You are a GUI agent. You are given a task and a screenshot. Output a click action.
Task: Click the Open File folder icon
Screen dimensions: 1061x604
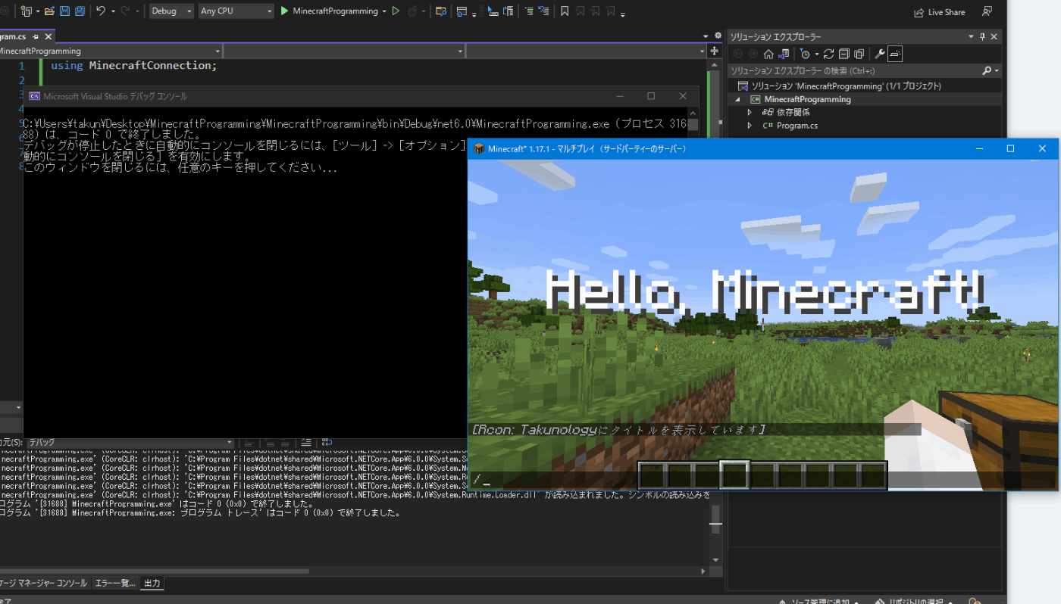tap(49, 11)
